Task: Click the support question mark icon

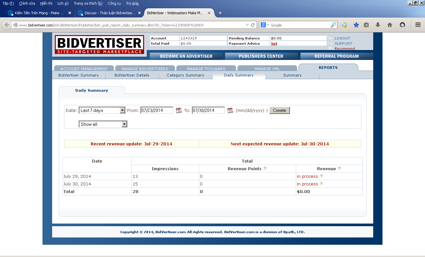Action: (x=330, y=43)
